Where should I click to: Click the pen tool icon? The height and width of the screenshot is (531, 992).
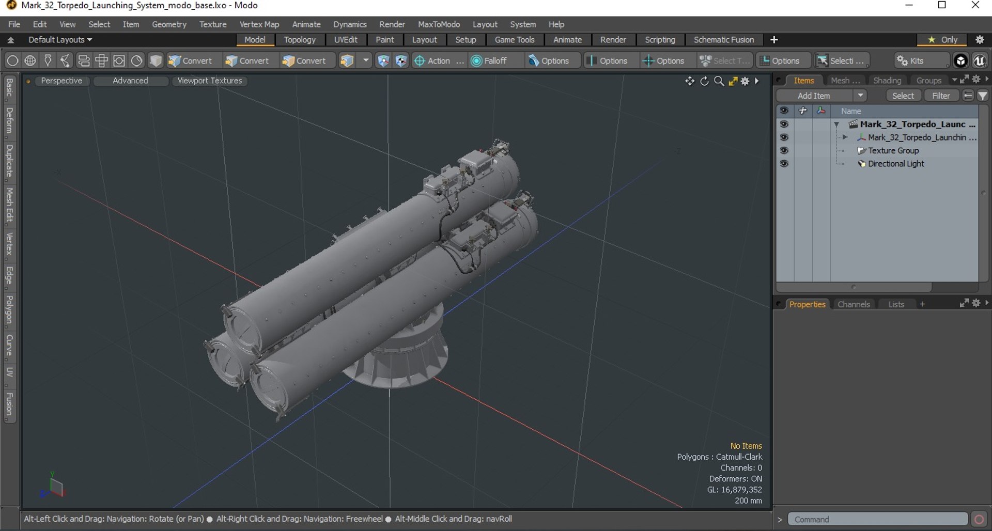[48, 61]
